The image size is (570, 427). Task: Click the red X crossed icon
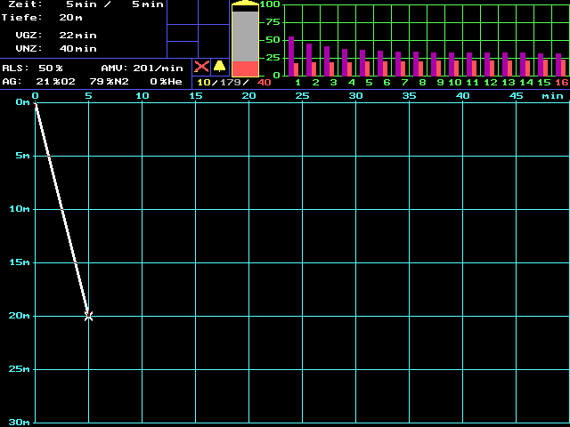[202, 67]
